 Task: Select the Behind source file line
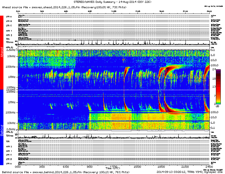(66, 172)
